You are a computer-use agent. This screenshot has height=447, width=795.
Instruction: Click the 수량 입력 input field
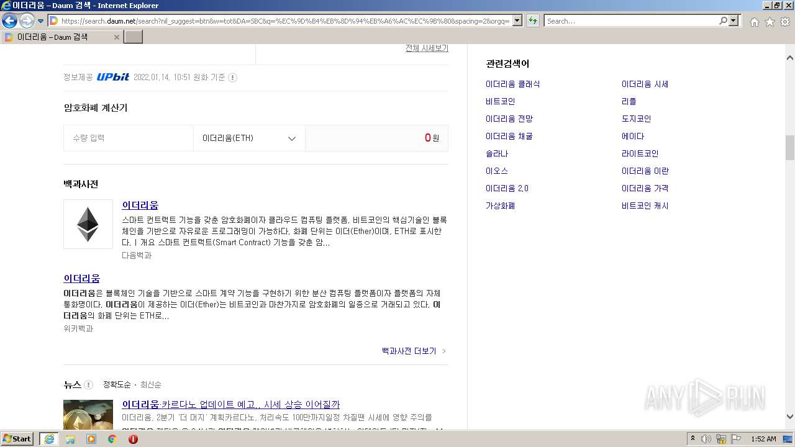(x=129, y=138)
